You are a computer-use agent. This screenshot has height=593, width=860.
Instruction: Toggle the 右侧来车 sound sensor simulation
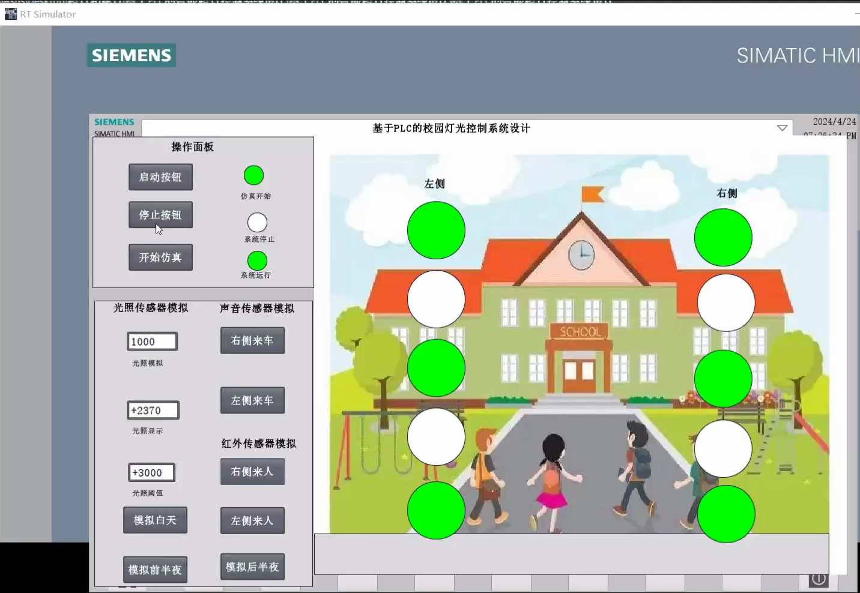coord(252,340)
